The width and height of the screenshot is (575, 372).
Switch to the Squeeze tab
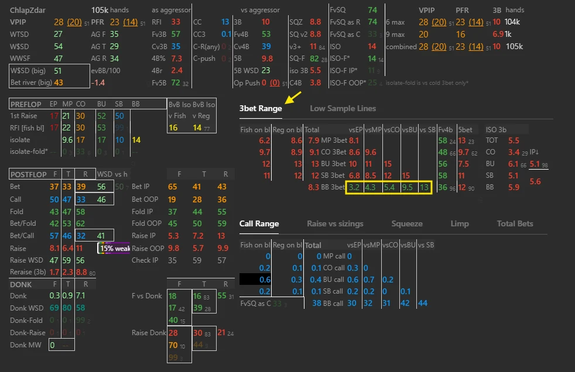pos(407,223)
